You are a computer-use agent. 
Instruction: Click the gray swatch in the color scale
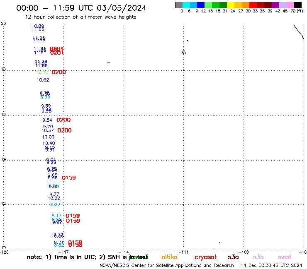pos(179,5)
